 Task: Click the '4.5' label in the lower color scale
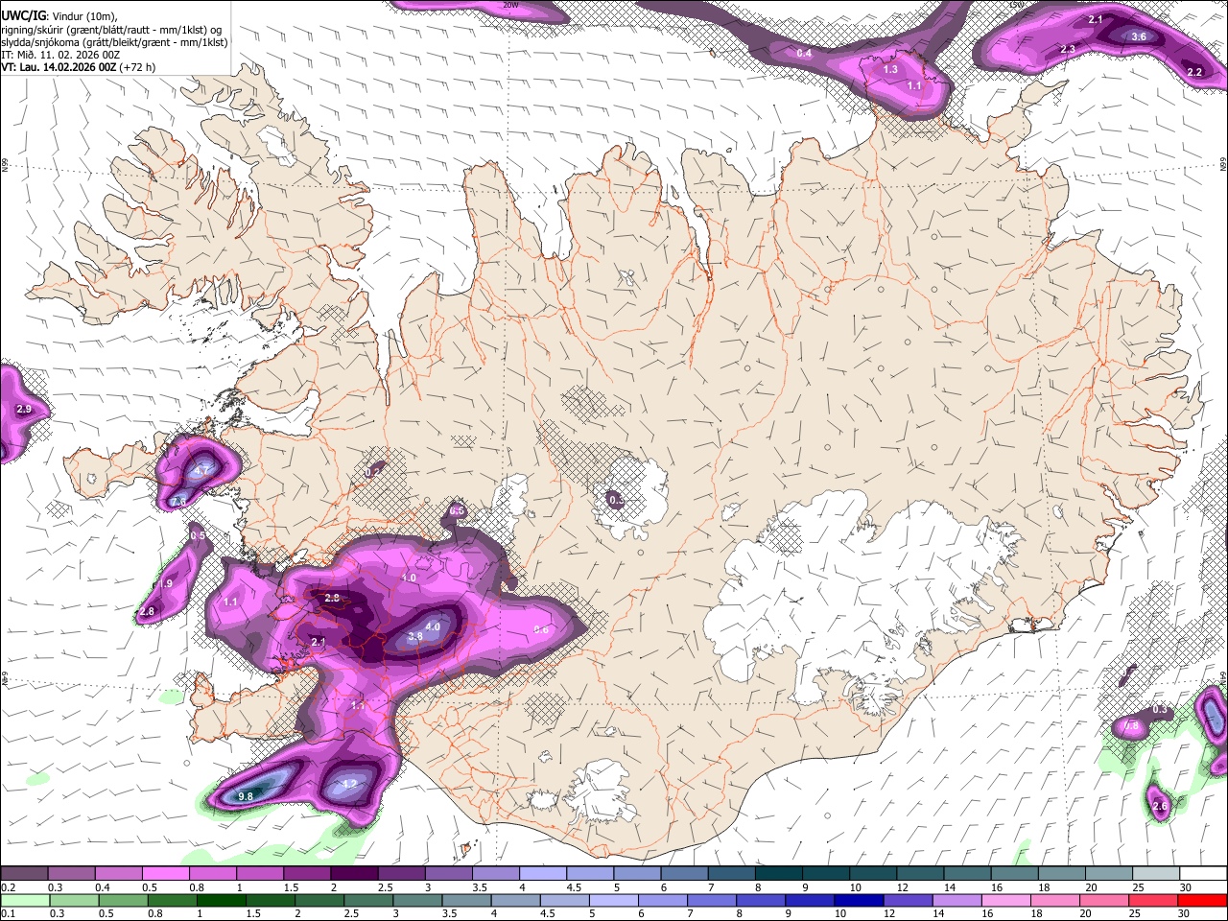(548, 914)
